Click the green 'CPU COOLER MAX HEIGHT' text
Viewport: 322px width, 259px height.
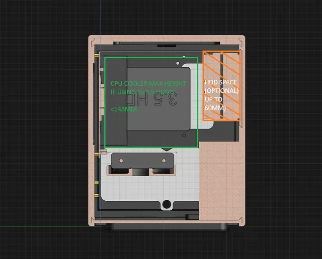point(148,83)
